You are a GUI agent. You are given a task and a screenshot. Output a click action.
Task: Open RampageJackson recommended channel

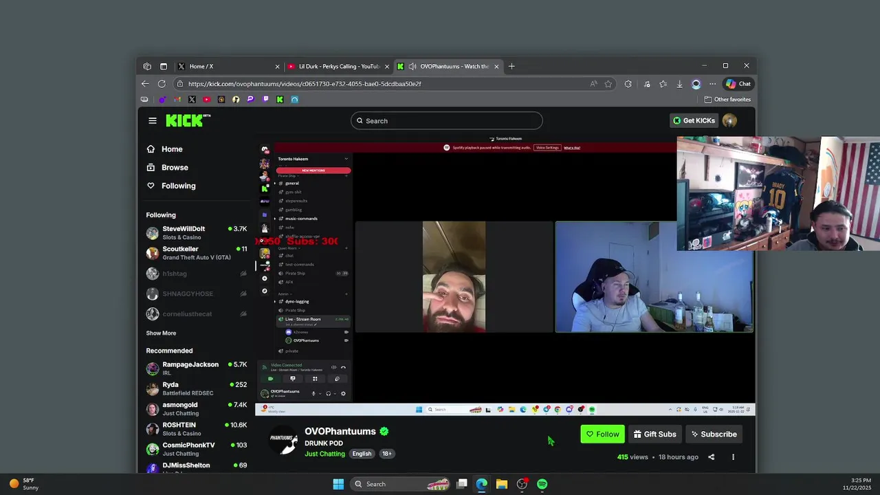(196, 368)
